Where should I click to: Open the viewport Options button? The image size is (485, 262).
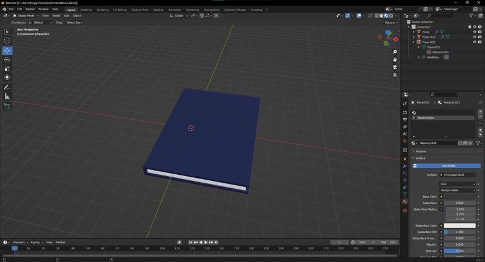[x=390, y=22]
